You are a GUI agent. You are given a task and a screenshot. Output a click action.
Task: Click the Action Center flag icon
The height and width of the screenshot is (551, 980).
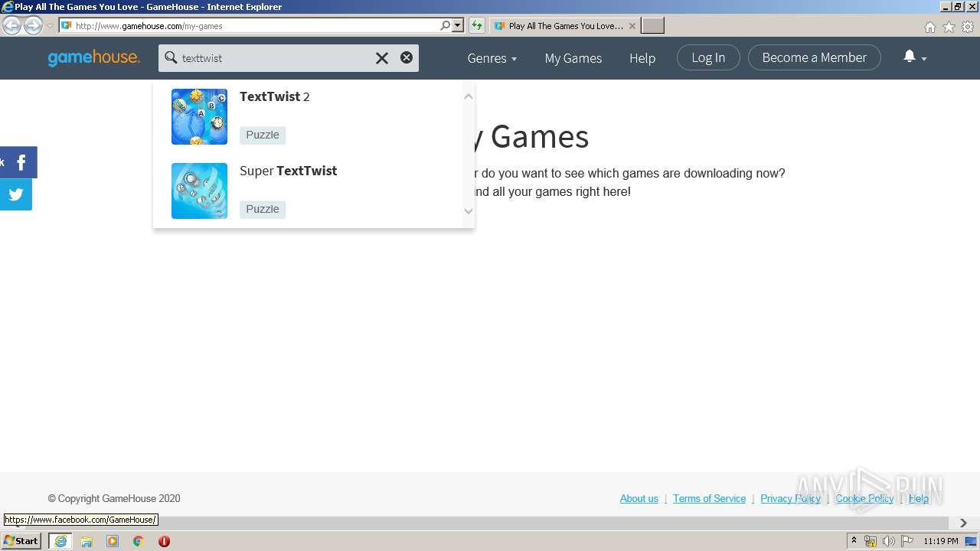coord(907,541)
